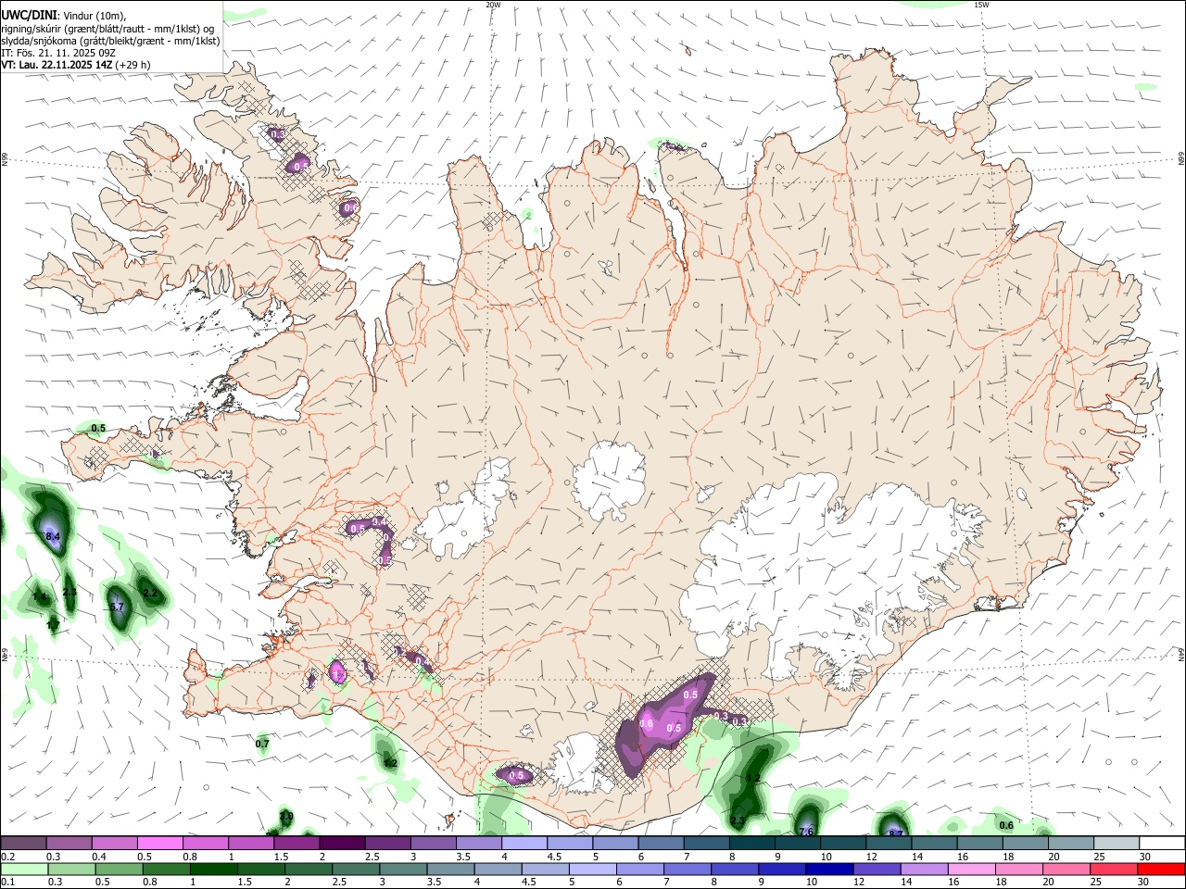Click the 20W longitude label at the top
This screenshot has width=1186, height=889.
pos(493,5)
